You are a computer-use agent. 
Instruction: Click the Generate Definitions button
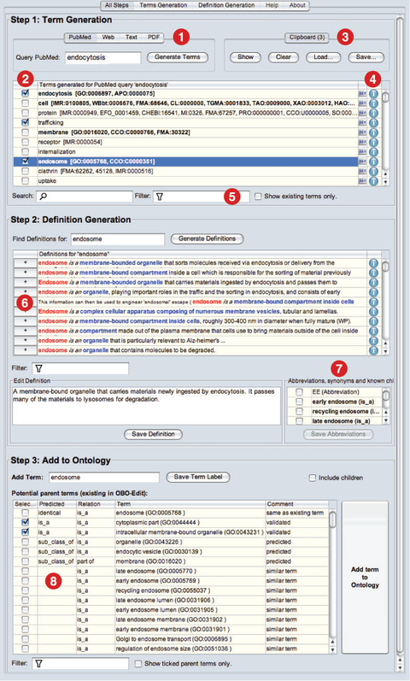[207, 238]
